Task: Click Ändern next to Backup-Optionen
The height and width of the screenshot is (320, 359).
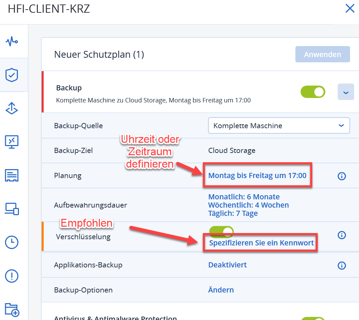Action: click(221, 290)
